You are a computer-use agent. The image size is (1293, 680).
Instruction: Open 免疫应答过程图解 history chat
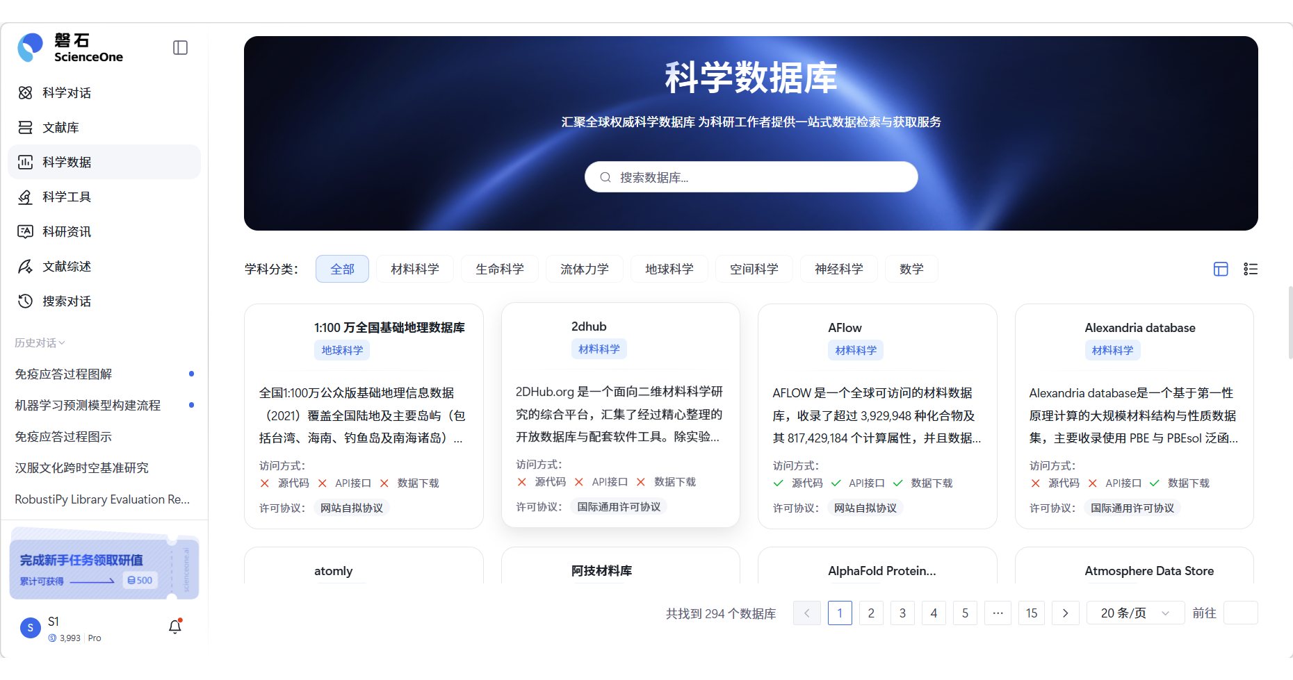point(104,374)
